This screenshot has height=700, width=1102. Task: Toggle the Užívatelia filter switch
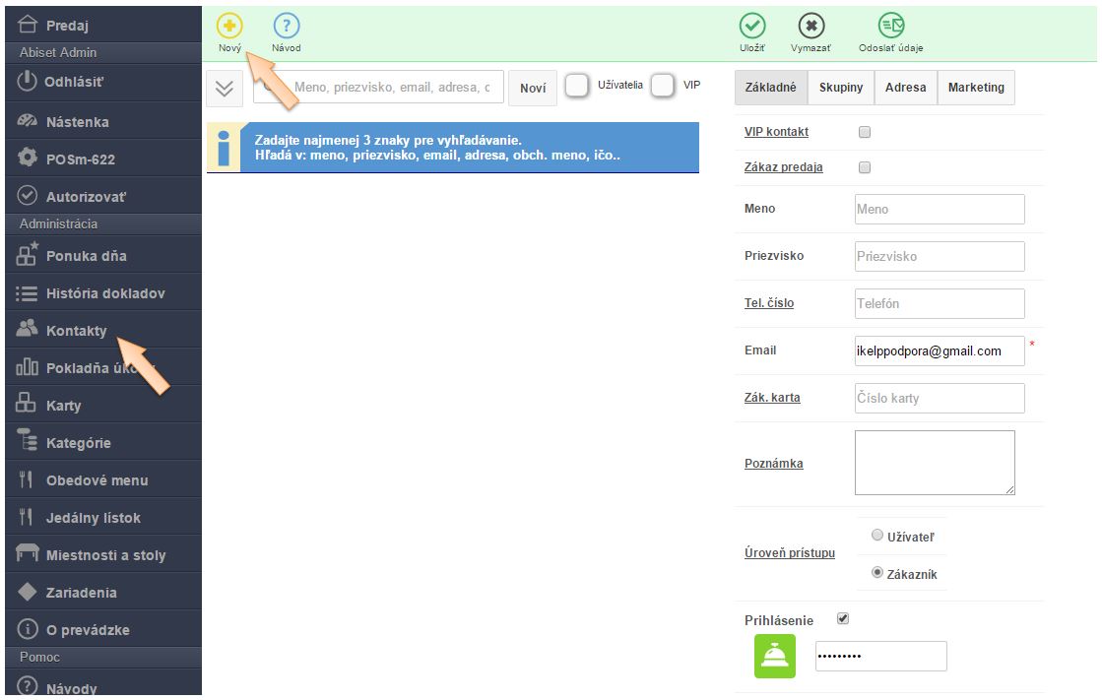click(x=577, y=87)
